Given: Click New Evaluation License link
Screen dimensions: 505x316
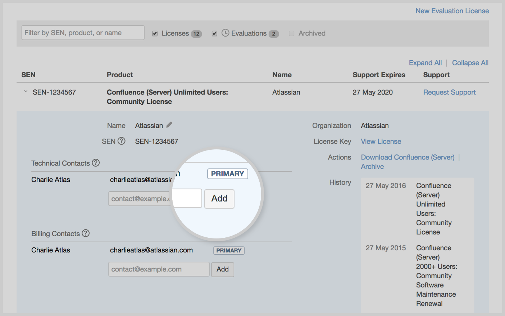Looking at the screenshot, I should 452,11.
